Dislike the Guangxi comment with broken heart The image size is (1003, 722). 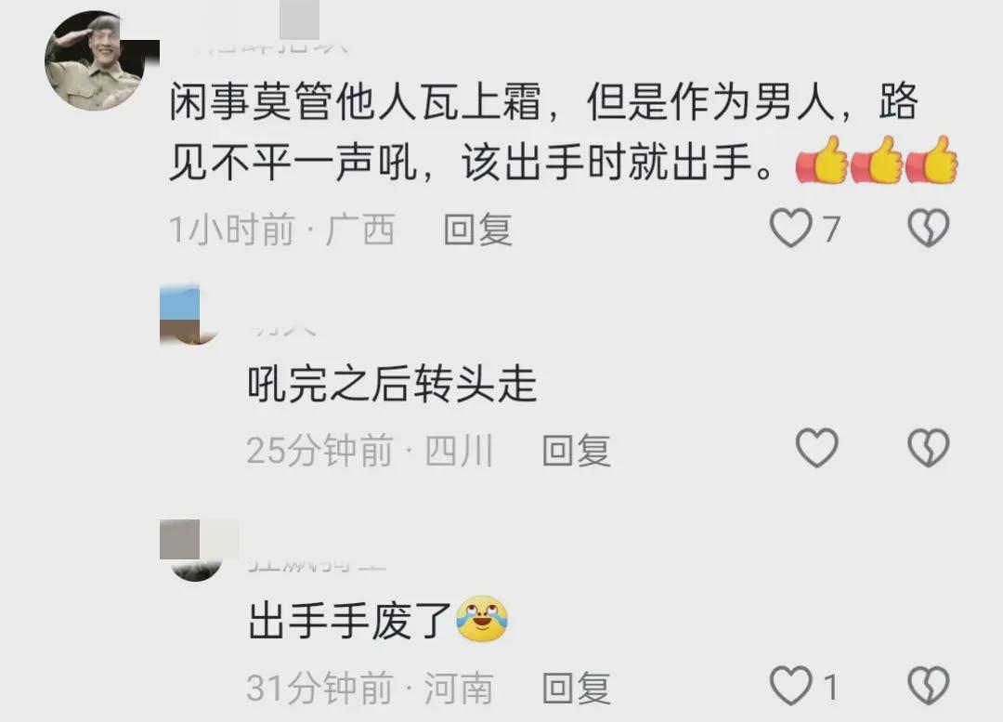click(x=929, y=229)
